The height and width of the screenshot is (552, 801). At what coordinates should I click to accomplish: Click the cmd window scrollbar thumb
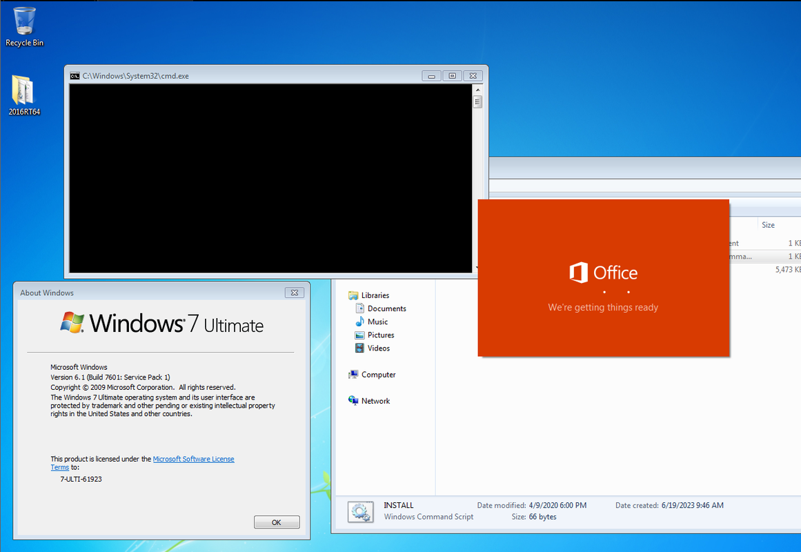(477, 101)
